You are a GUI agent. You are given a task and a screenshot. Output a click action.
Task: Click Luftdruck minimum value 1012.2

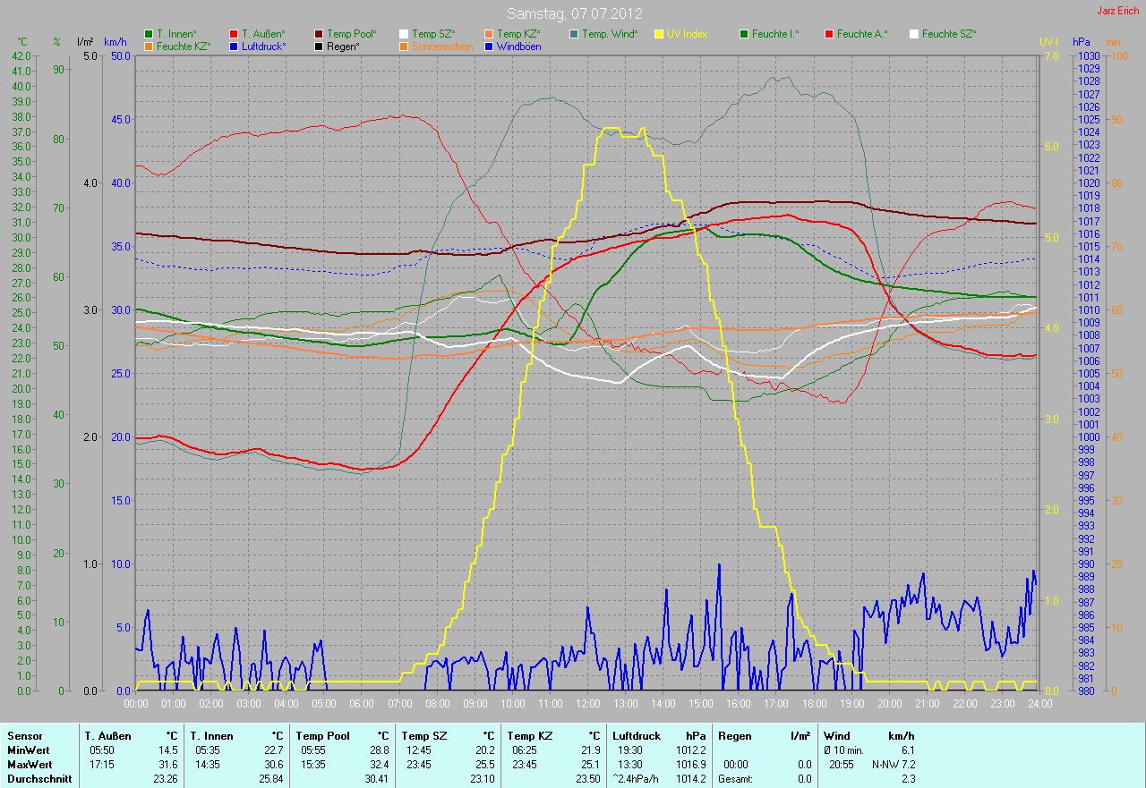(691, 750)
